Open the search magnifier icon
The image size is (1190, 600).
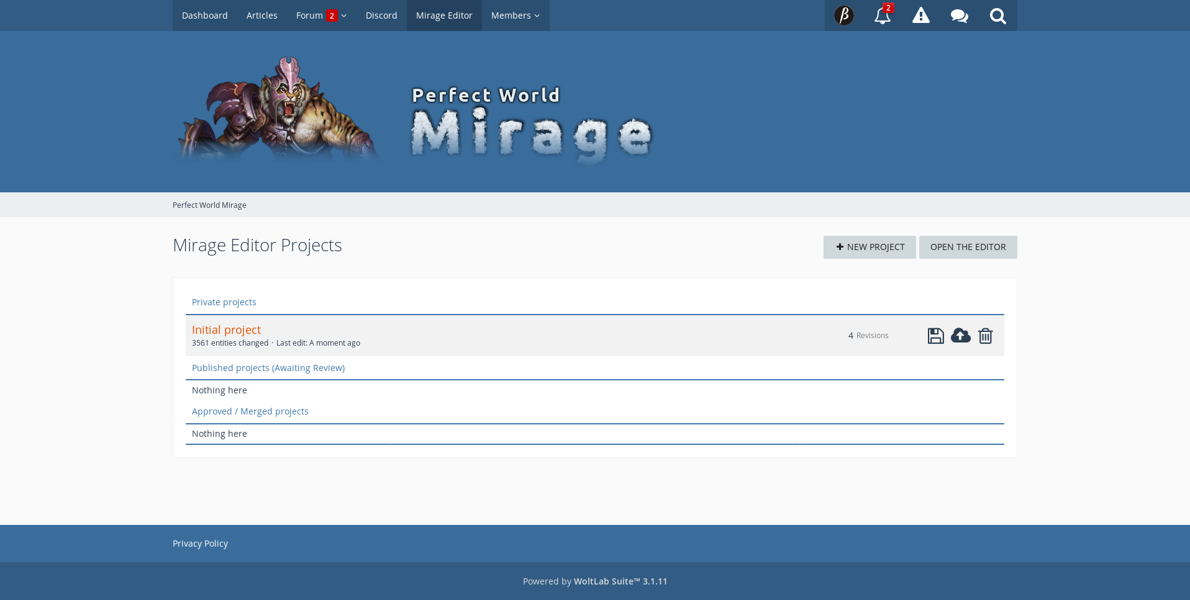click(x=997, y=16)
